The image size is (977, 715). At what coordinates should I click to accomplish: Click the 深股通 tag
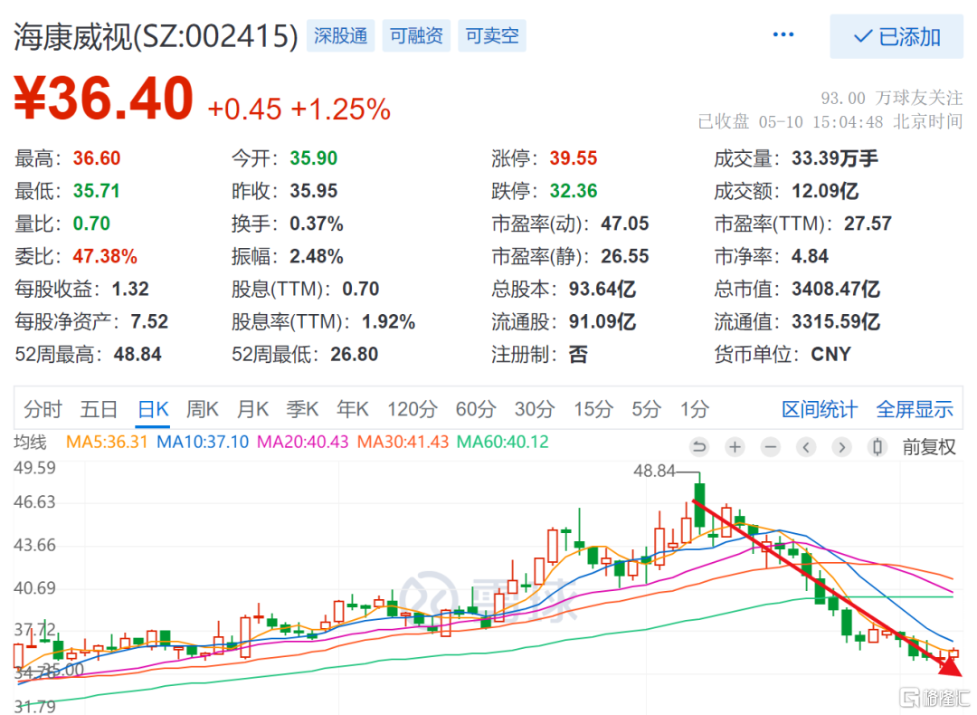tap(340, 35)
